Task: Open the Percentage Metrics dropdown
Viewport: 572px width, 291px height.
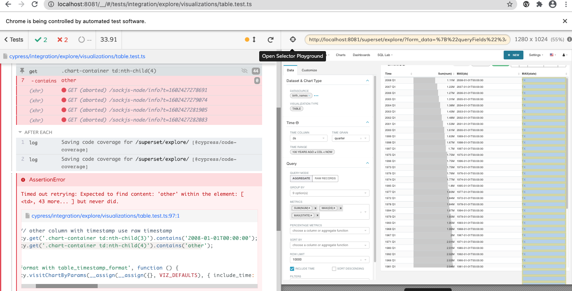Action: (330, 230)
